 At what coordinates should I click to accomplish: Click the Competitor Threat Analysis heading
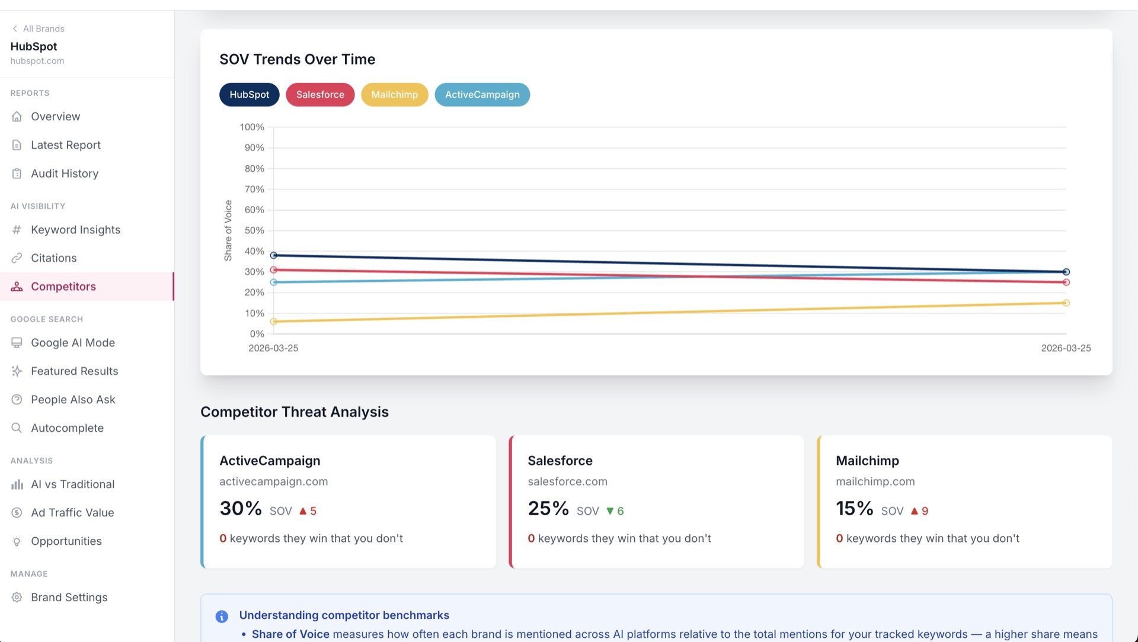(x=295, y=412)
